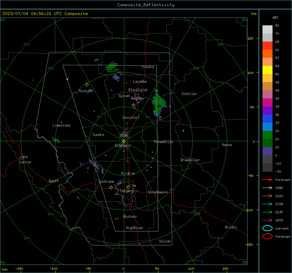Click the Banff town label

[x=54, y=181]
